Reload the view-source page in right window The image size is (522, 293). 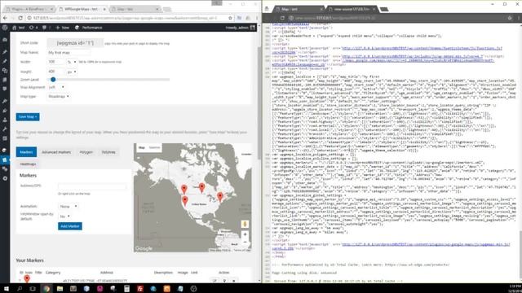(282, 18)
